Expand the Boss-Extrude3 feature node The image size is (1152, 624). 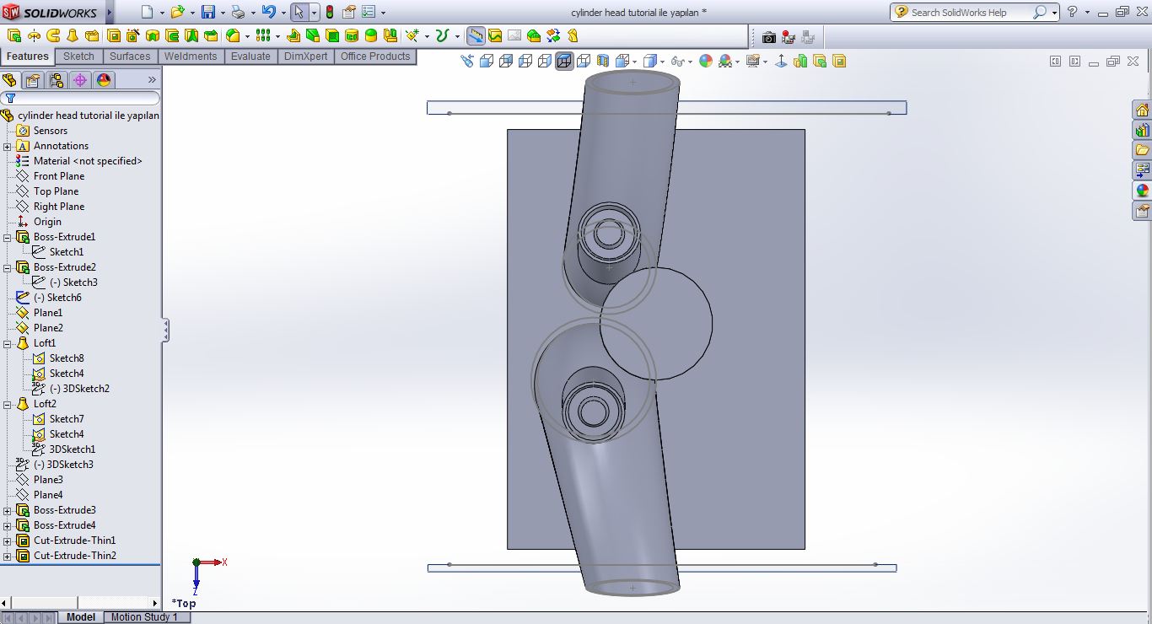[x=8, y=510]
